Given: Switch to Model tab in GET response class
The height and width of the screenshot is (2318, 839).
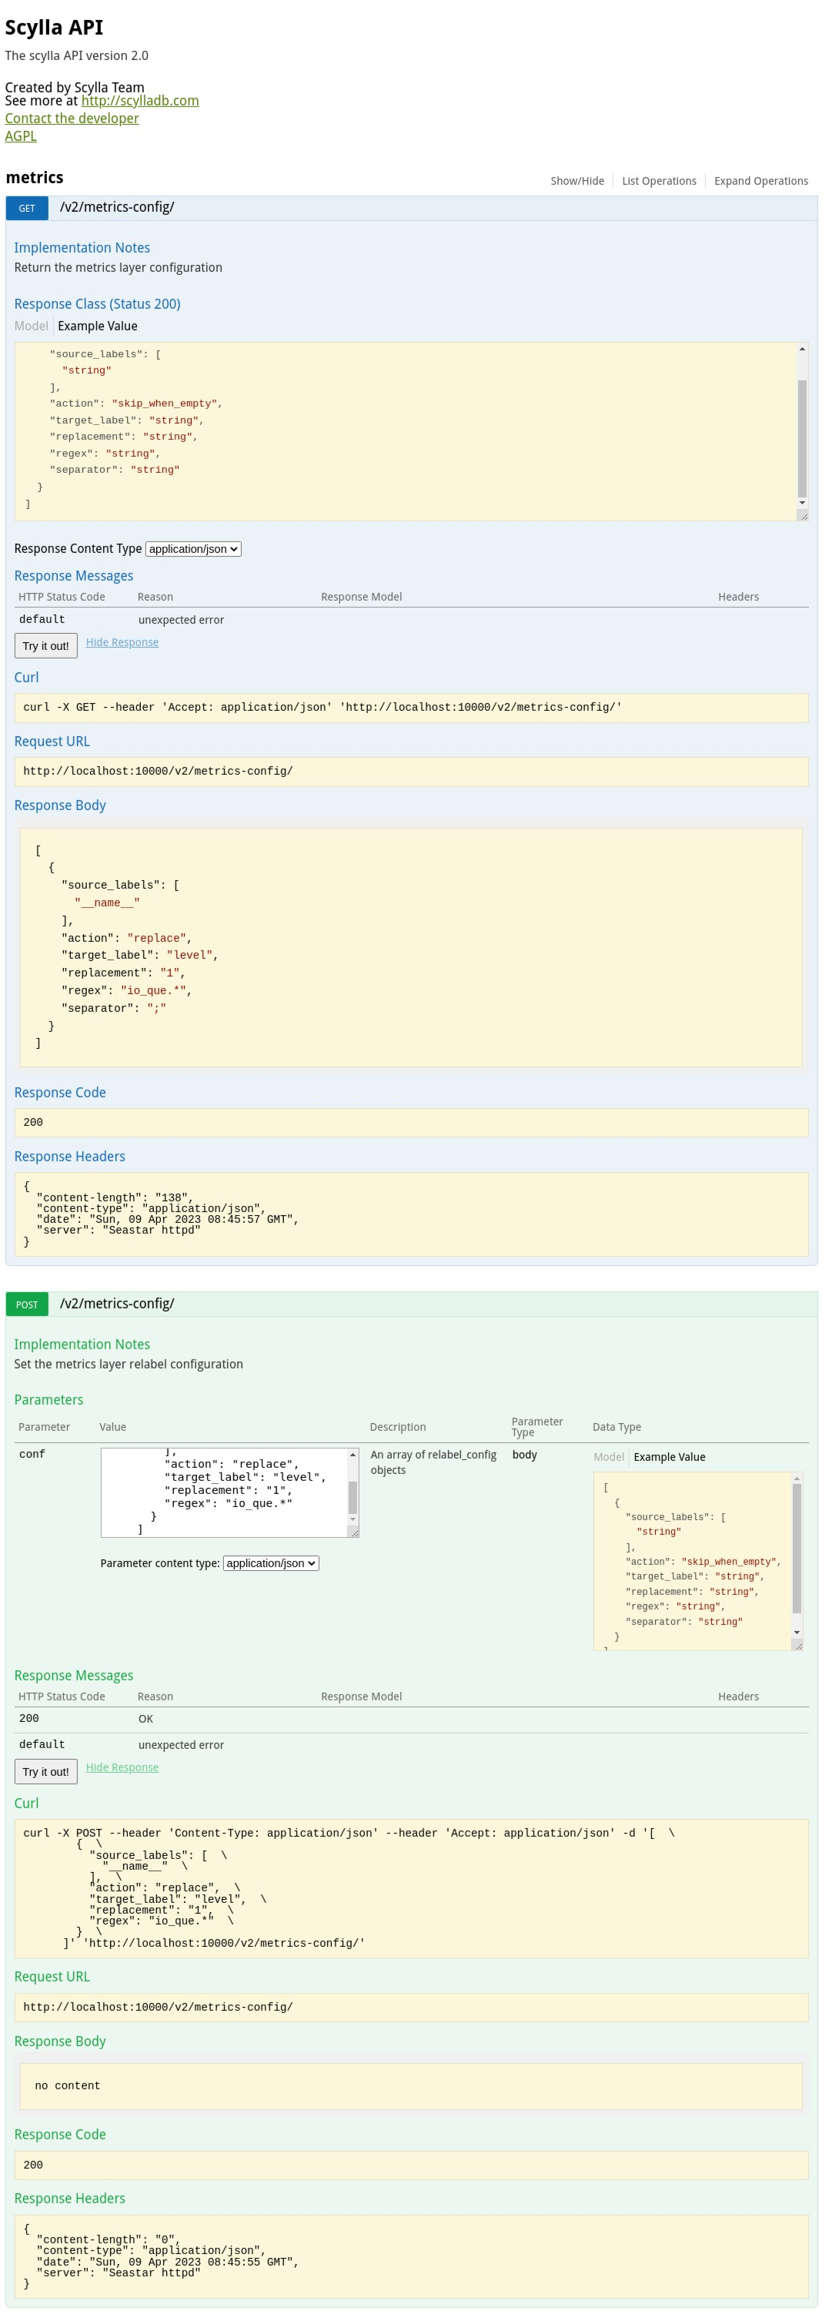Looking at the screenshot, I should point(32,326).
